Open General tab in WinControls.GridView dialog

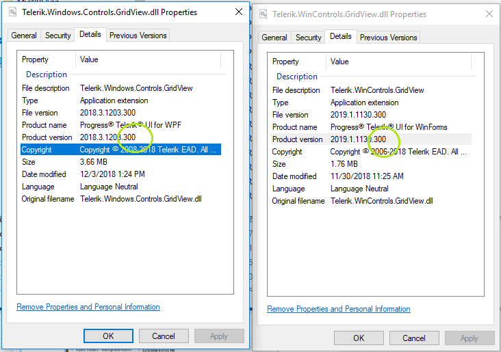274,38
